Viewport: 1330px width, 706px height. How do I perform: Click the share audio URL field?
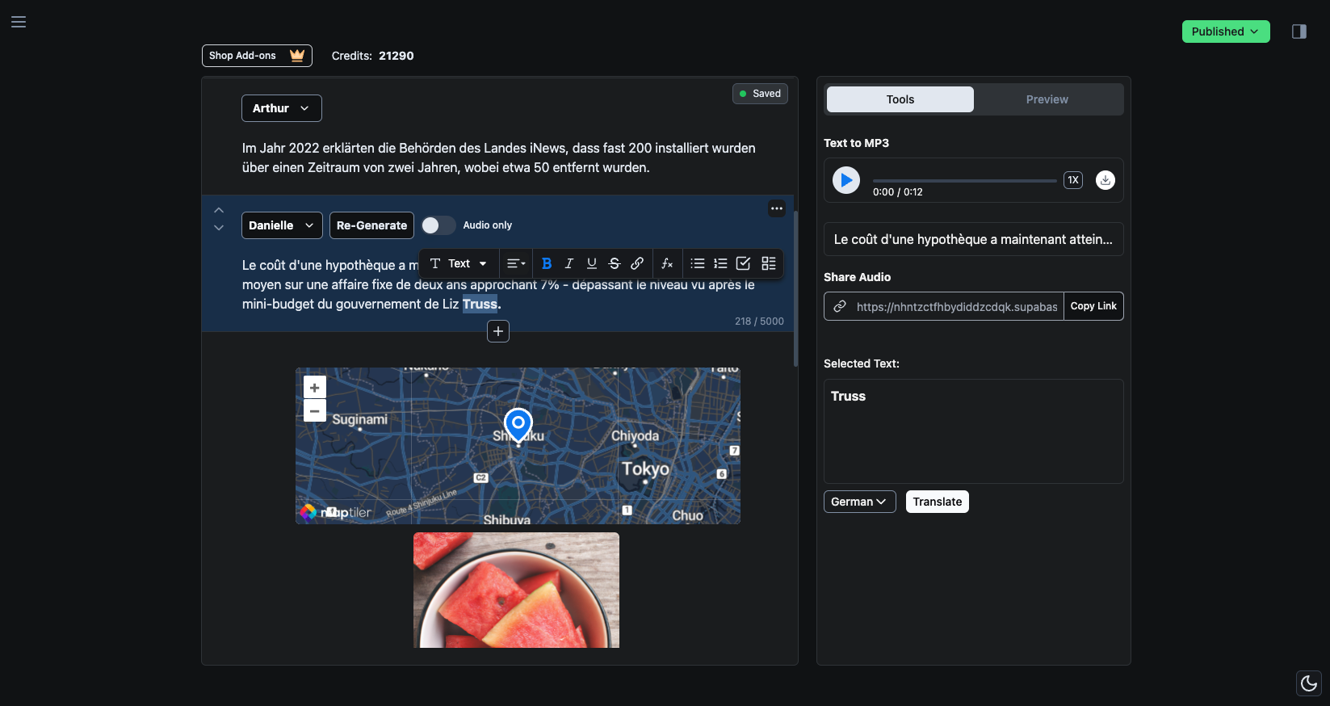957,307
